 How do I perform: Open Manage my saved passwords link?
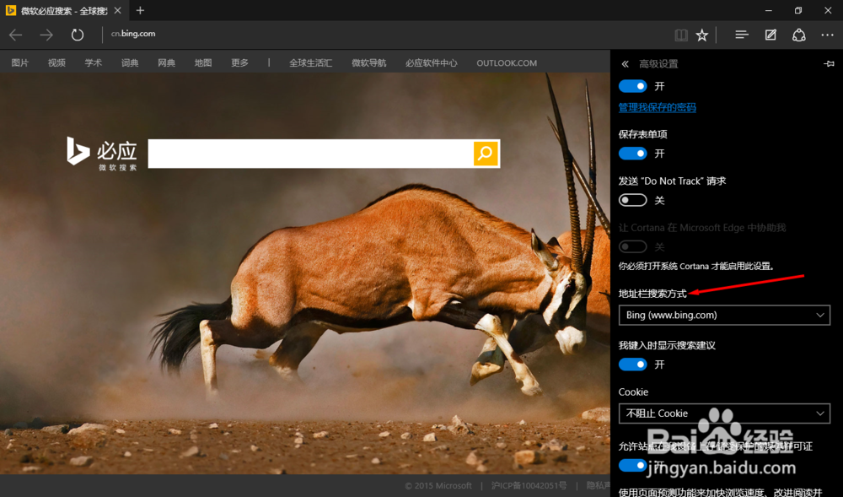point(657,107)
